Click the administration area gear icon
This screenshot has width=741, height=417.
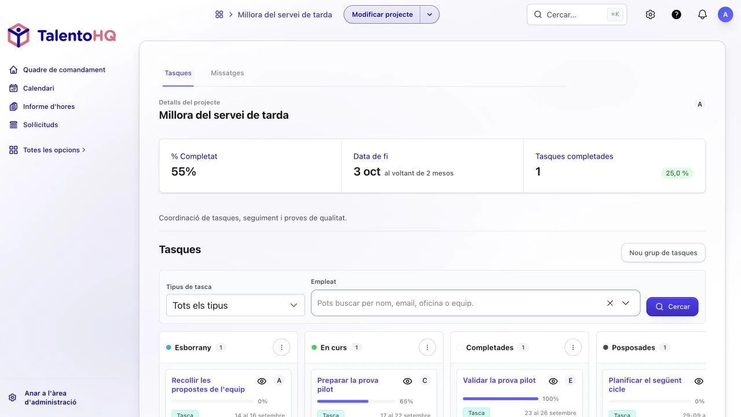13,398
